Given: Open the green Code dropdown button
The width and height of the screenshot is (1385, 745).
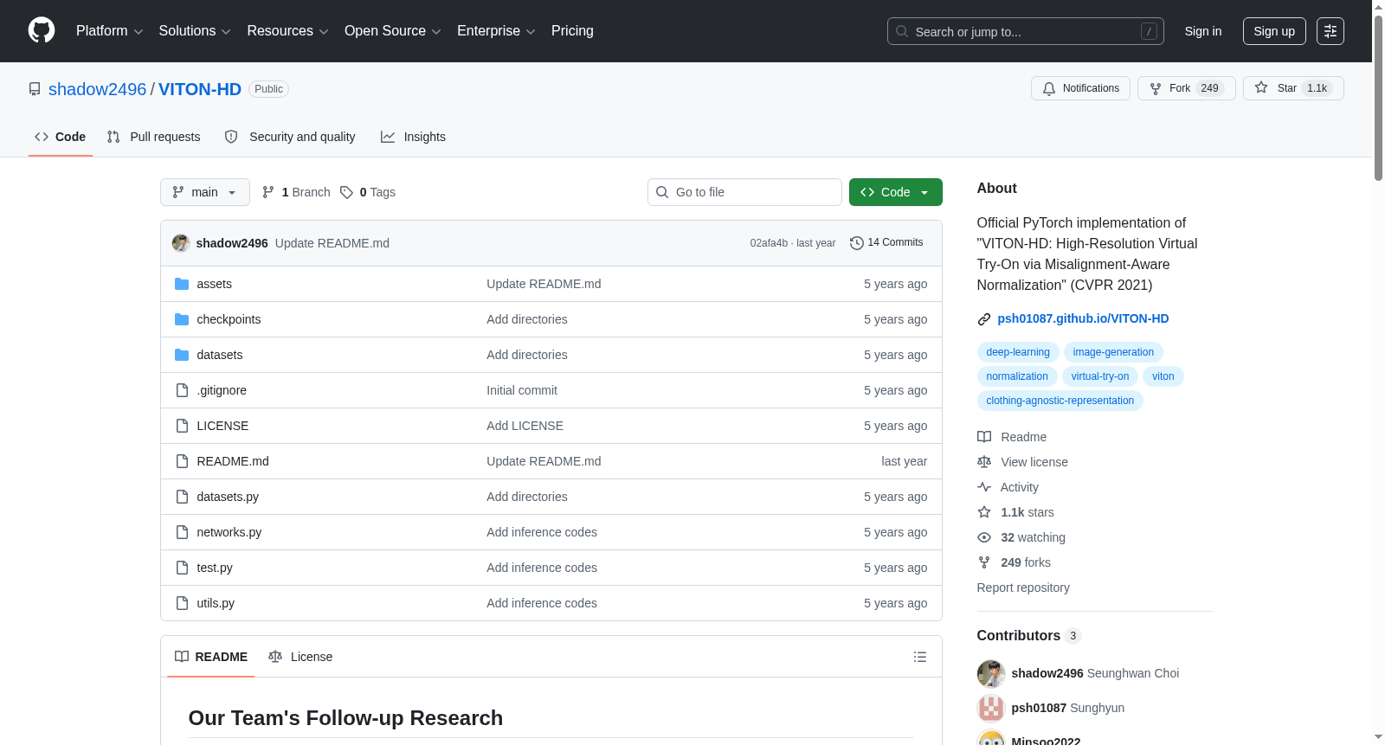Looking at the screenshot, I should tap(896, 192).
